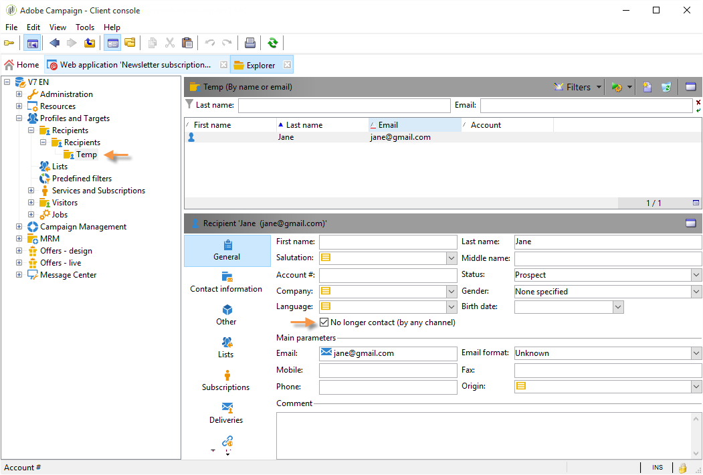Click the Redo arrow icon
Image resolution: width=703 pixels, height=475 pixels.
point(227,43)
